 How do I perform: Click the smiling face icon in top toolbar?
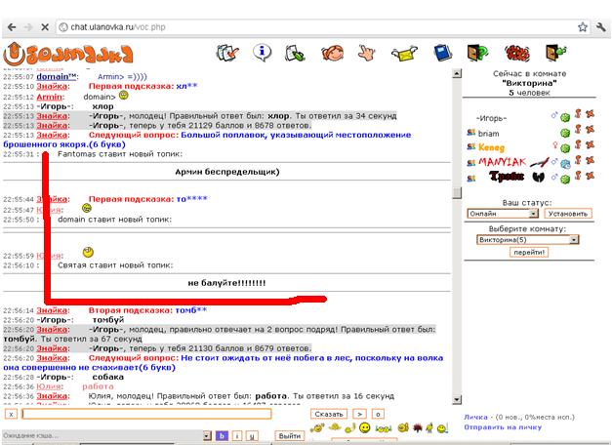[x=333, y=52]
